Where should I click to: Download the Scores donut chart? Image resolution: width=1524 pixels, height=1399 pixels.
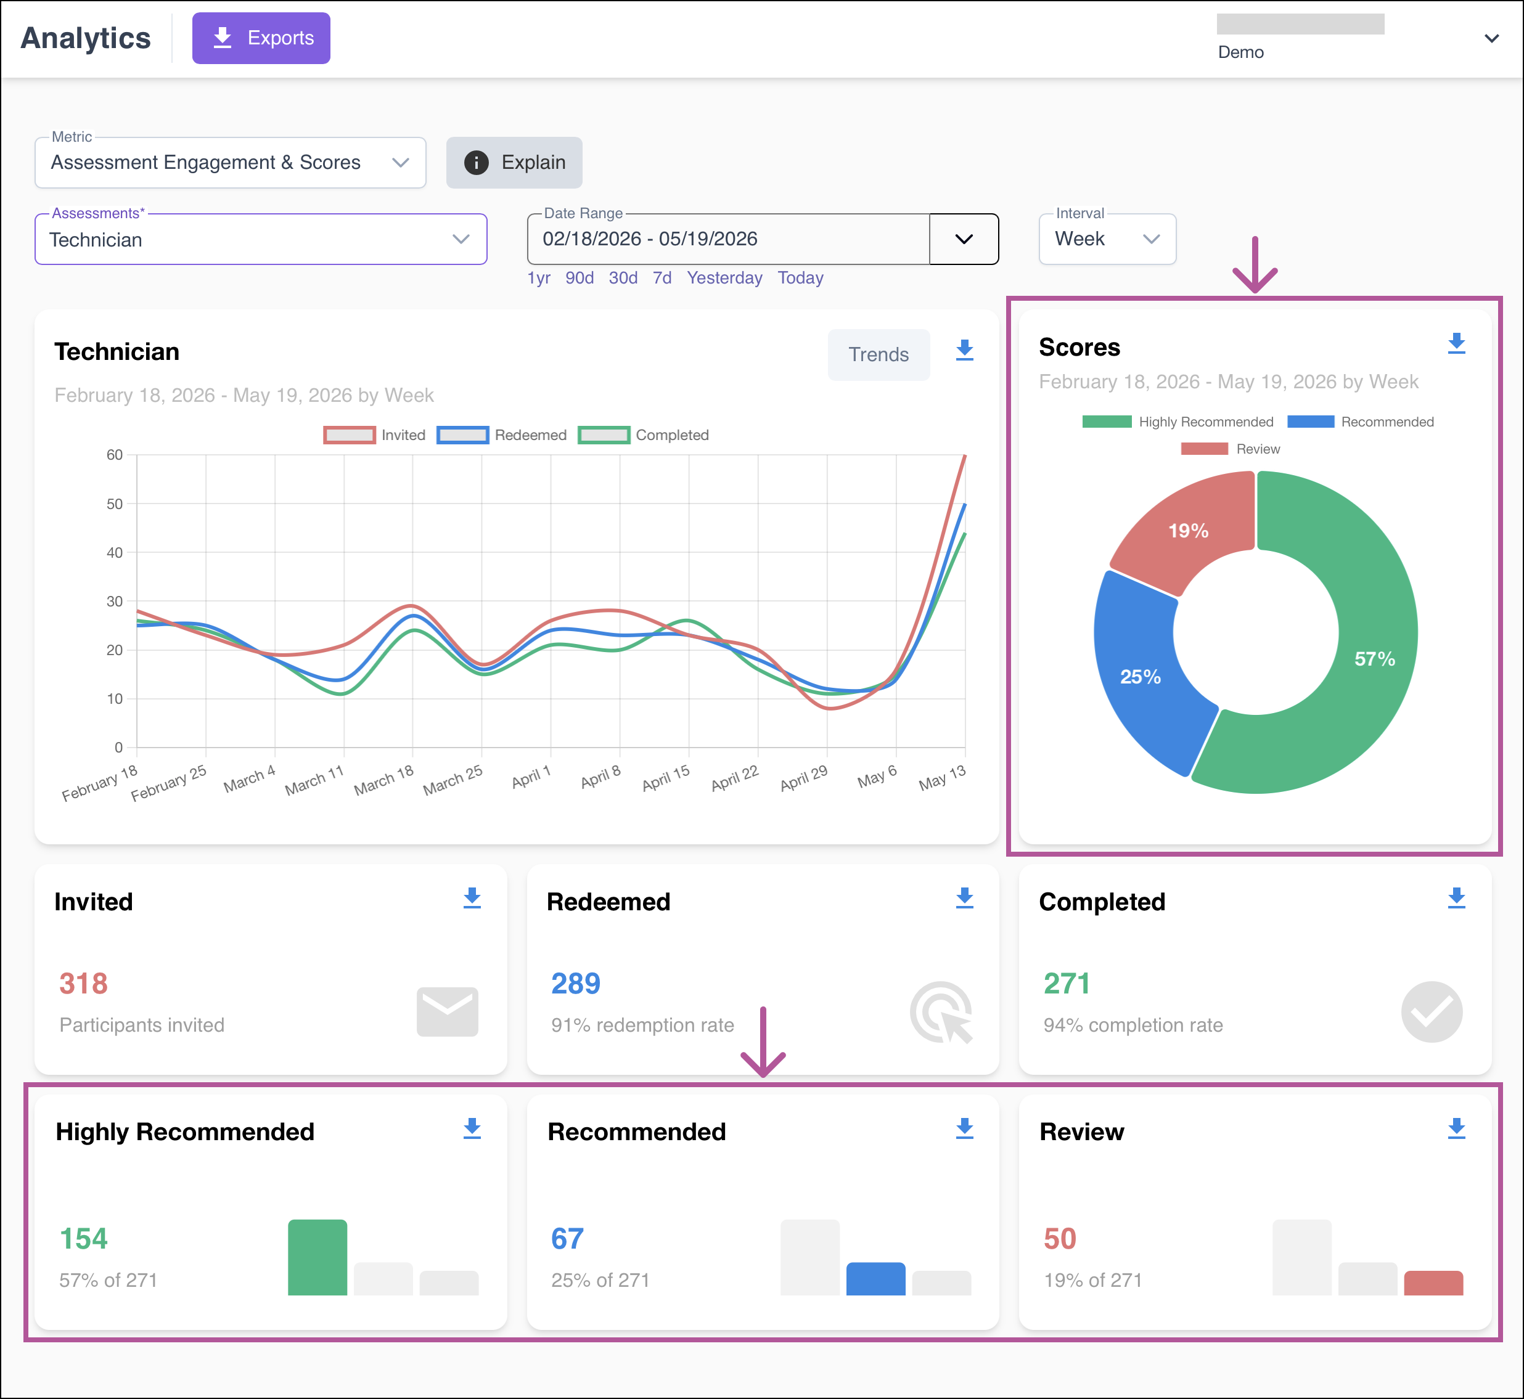(x=1456, y=344)
